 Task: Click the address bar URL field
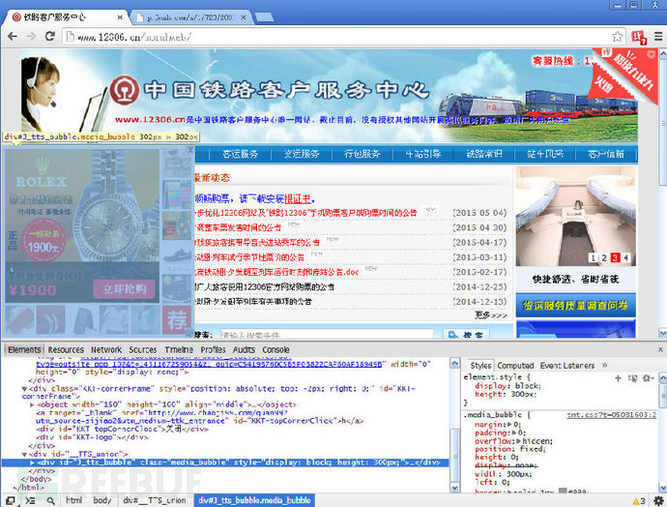tap(344, 37)
